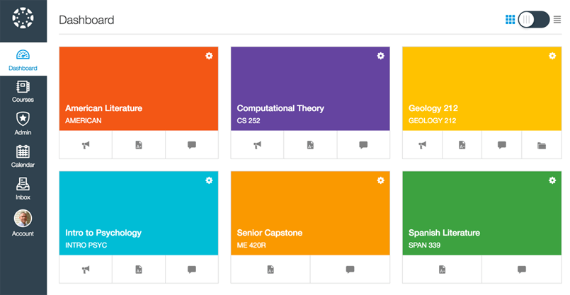Click the Canvas logo in sidebar

pos(23,18)
